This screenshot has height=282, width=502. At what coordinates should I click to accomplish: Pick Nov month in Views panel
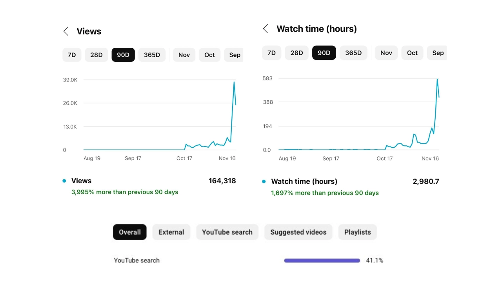pos(184,55)
